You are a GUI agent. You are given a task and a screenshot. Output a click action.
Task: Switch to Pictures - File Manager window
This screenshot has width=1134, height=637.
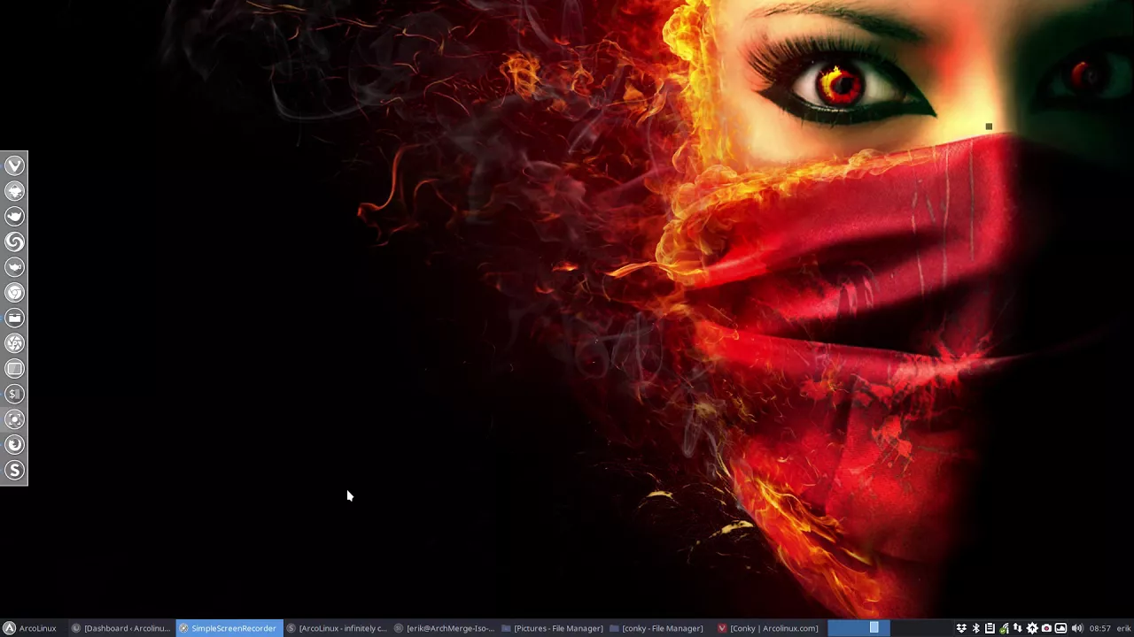[552, 628]
